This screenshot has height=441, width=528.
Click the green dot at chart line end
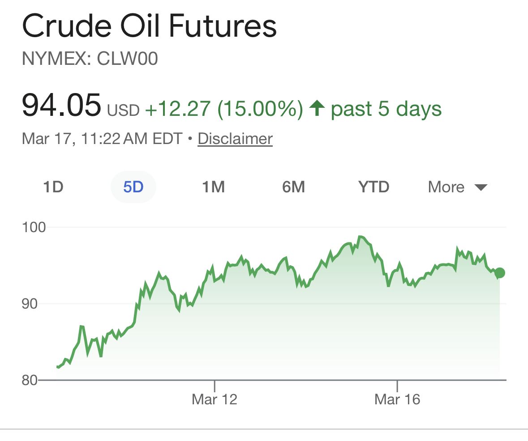pos(500,273)
